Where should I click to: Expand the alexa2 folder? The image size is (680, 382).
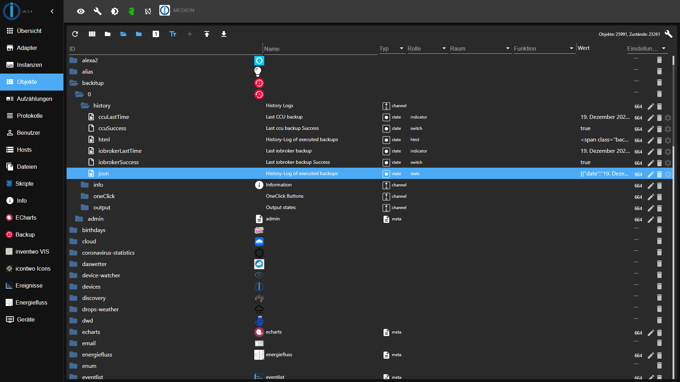click(x=74, y=60)
